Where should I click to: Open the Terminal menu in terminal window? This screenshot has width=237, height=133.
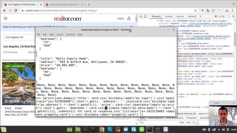70,34
